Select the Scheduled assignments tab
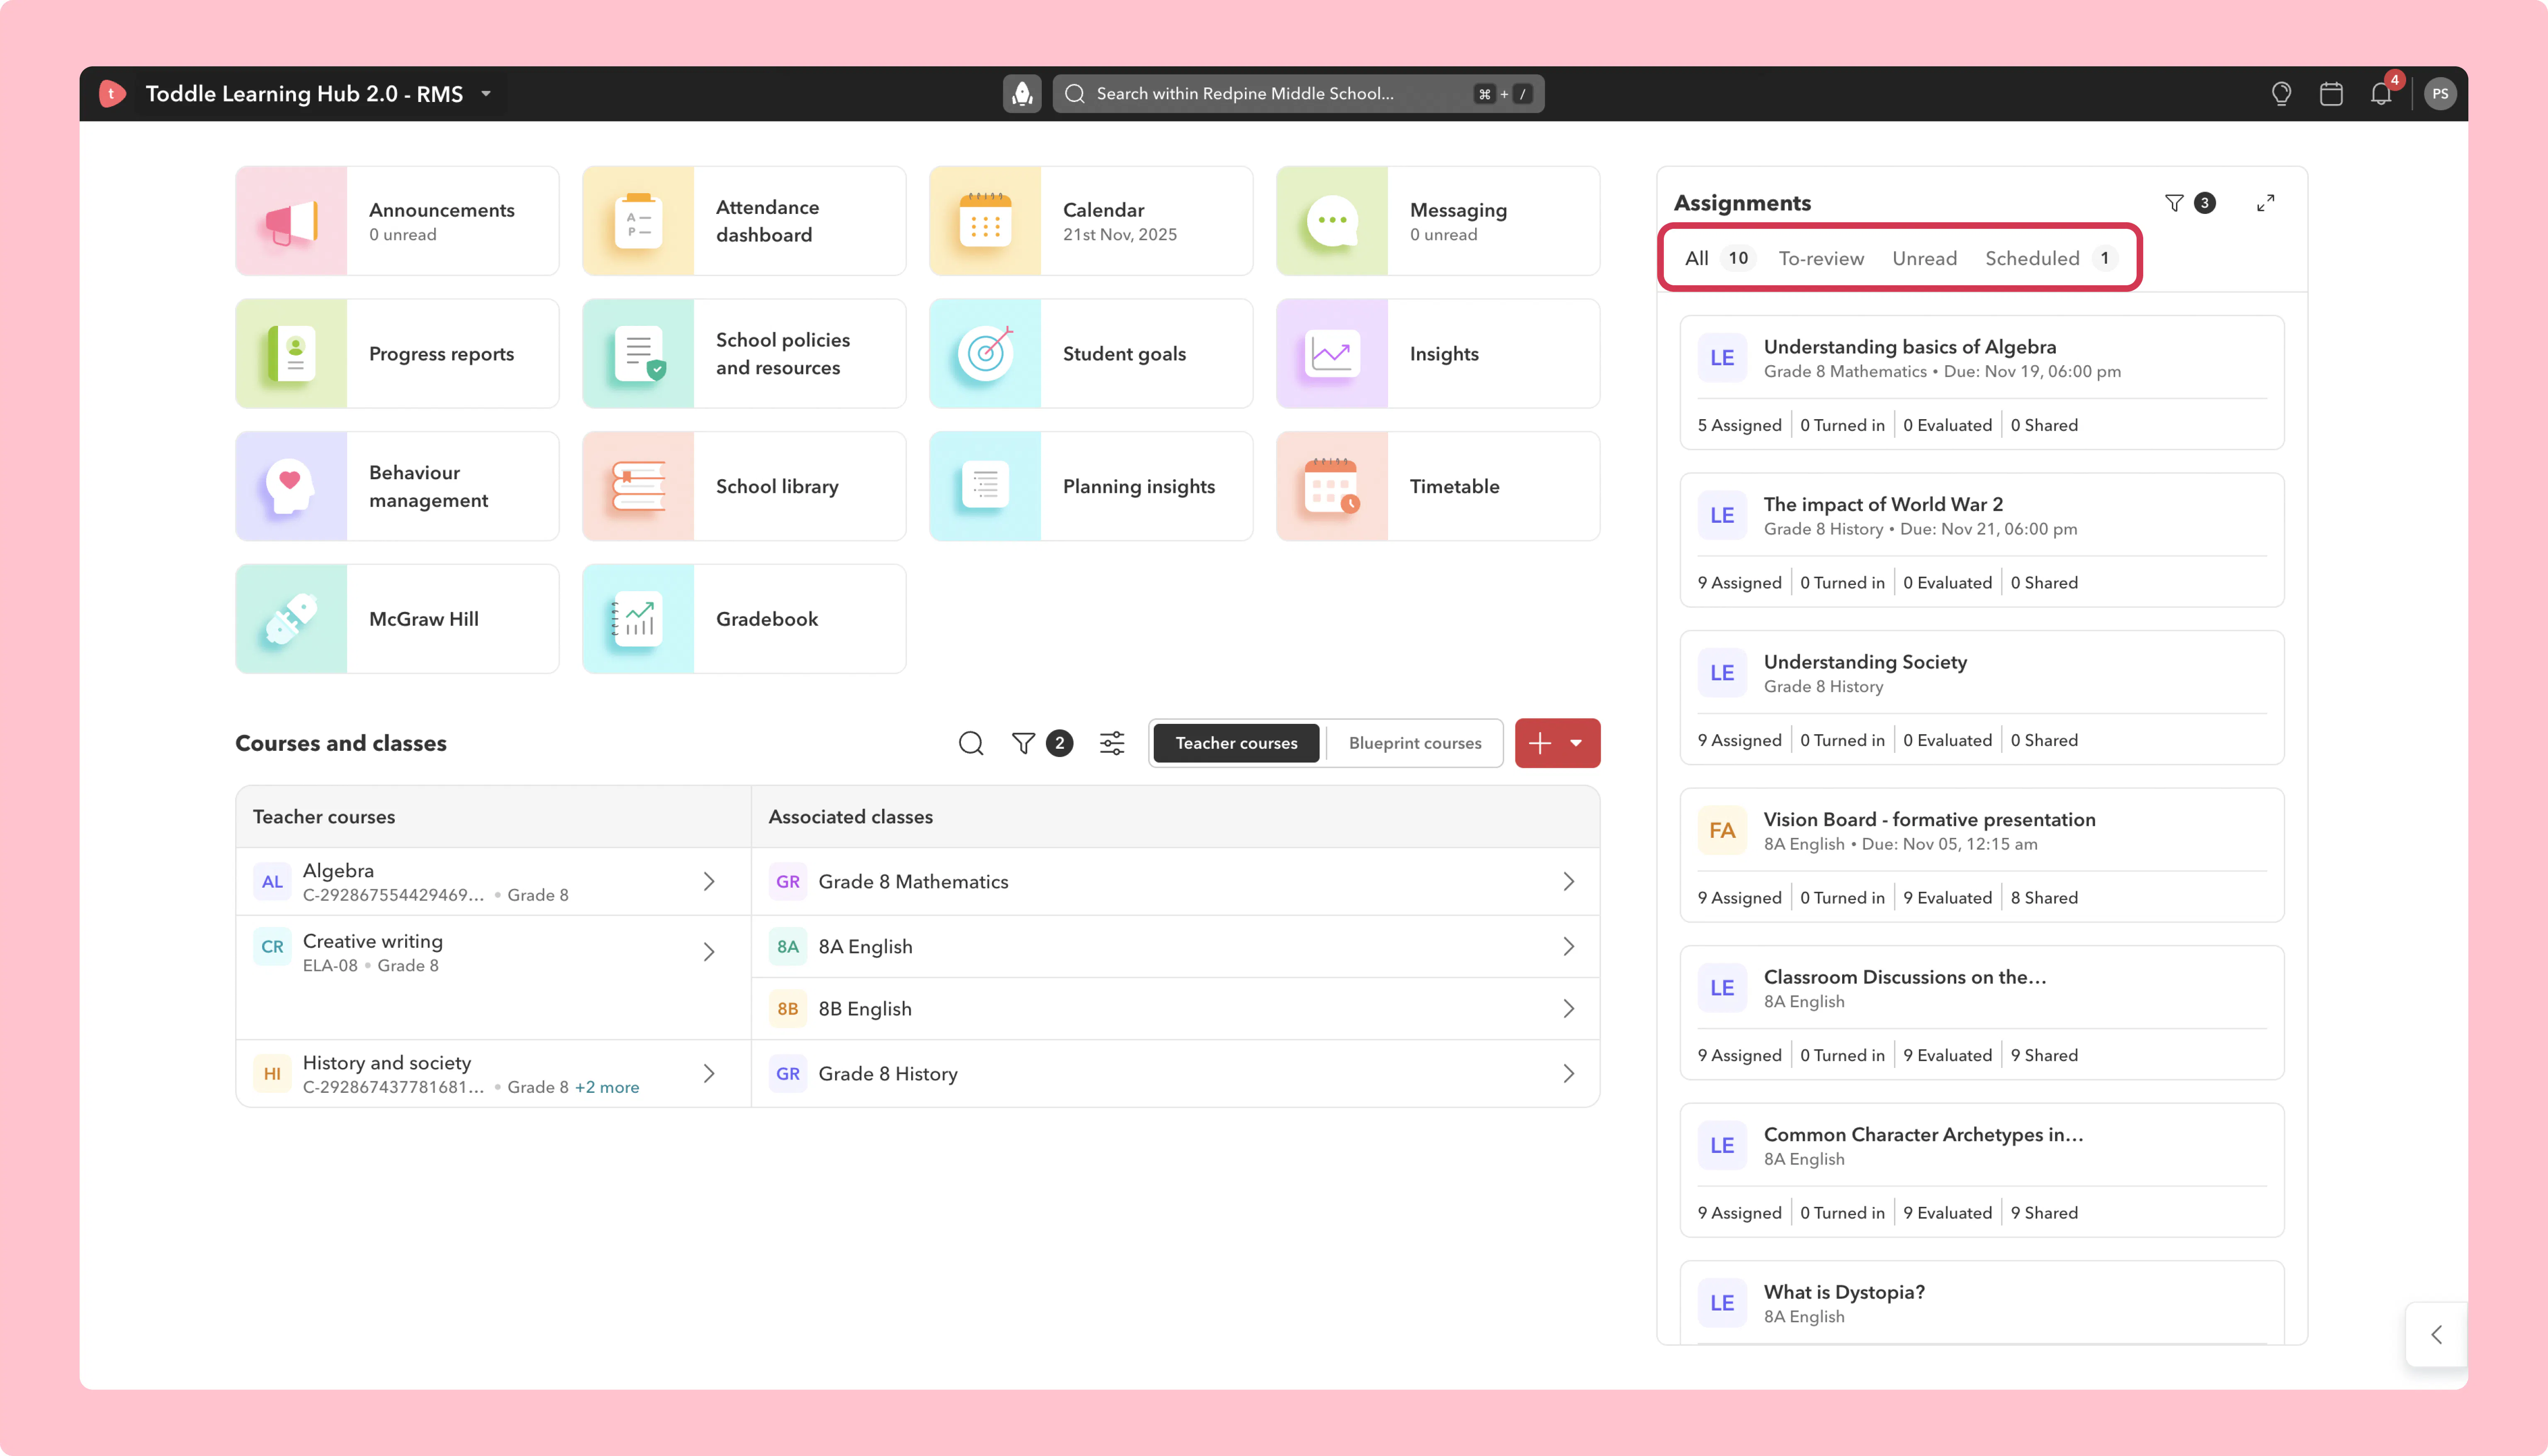The width and height of the screenshot is (2548, 1456). (2051, 258)
